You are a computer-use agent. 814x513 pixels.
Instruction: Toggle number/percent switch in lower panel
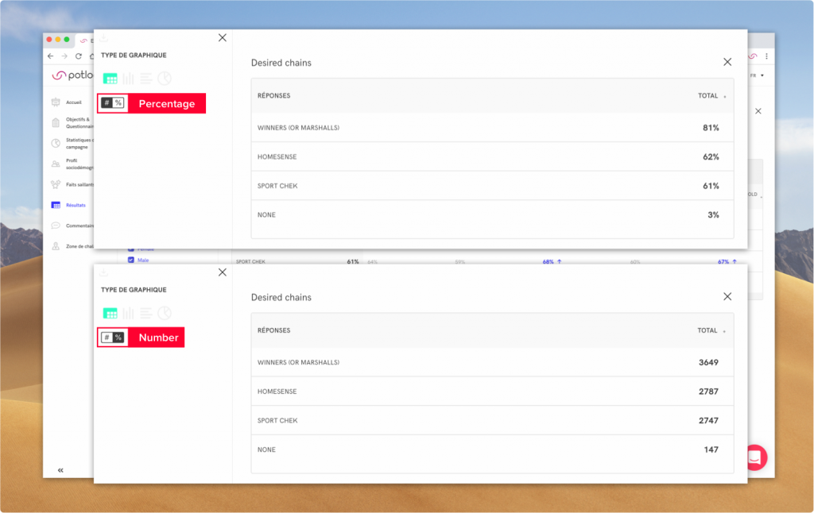113,337
